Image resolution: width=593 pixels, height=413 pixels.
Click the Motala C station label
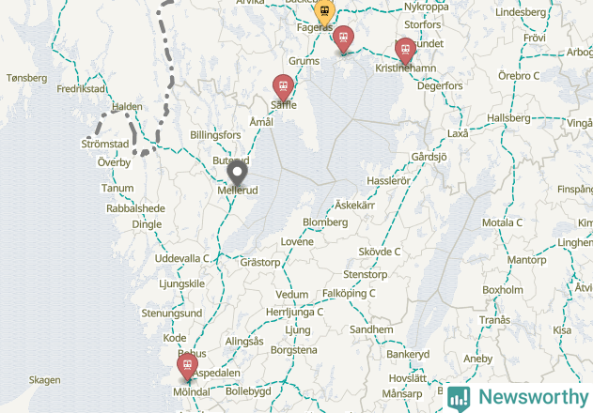pyautogui.click(x=502, y=223)
